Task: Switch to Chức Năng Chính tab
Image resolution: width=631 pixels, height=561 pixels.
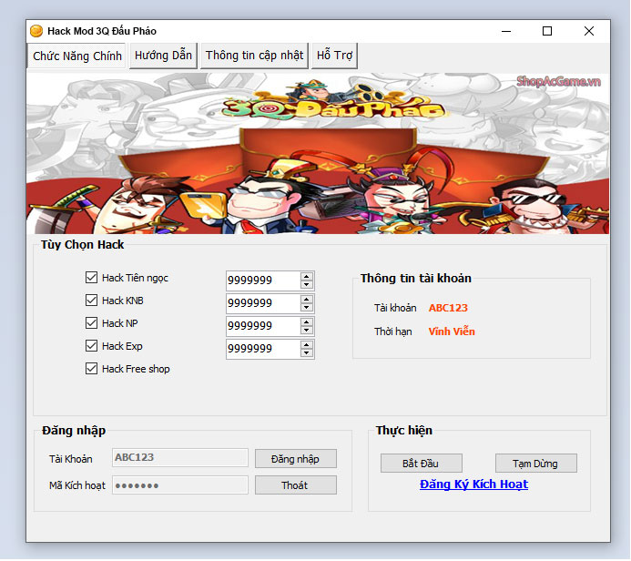Action: (x=76, y=56)
